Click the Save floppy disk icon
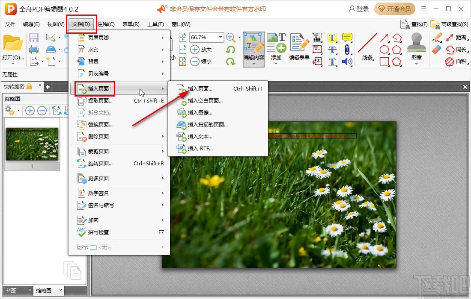The height and width of the screenshot is (299, 471). click(34, 38)
